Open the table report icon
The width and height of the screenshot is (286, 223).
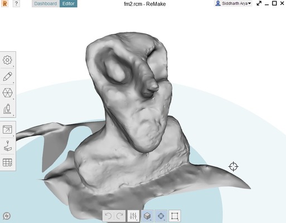coord(8,162)
